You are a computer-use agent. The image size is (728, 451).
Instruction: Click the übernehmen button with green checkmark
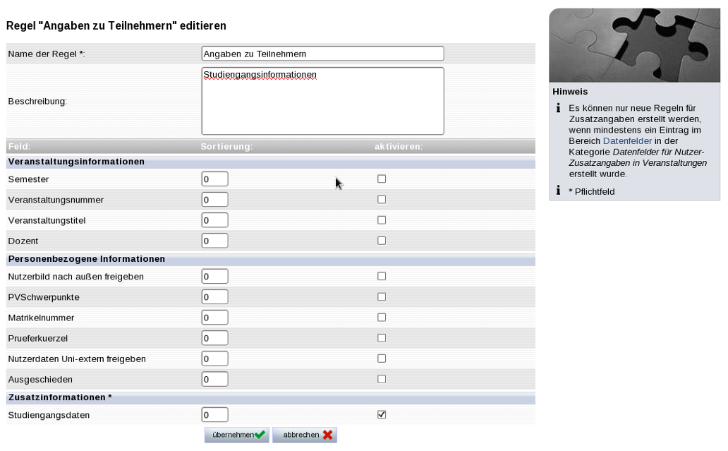point(236,435)
